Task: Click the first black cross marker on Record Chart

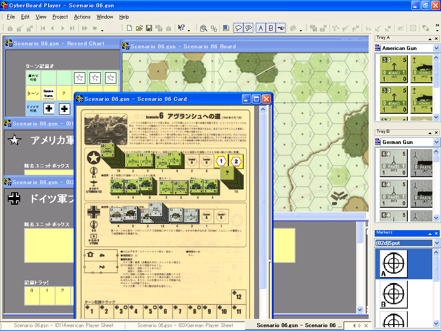Action: tap(49, 109)
